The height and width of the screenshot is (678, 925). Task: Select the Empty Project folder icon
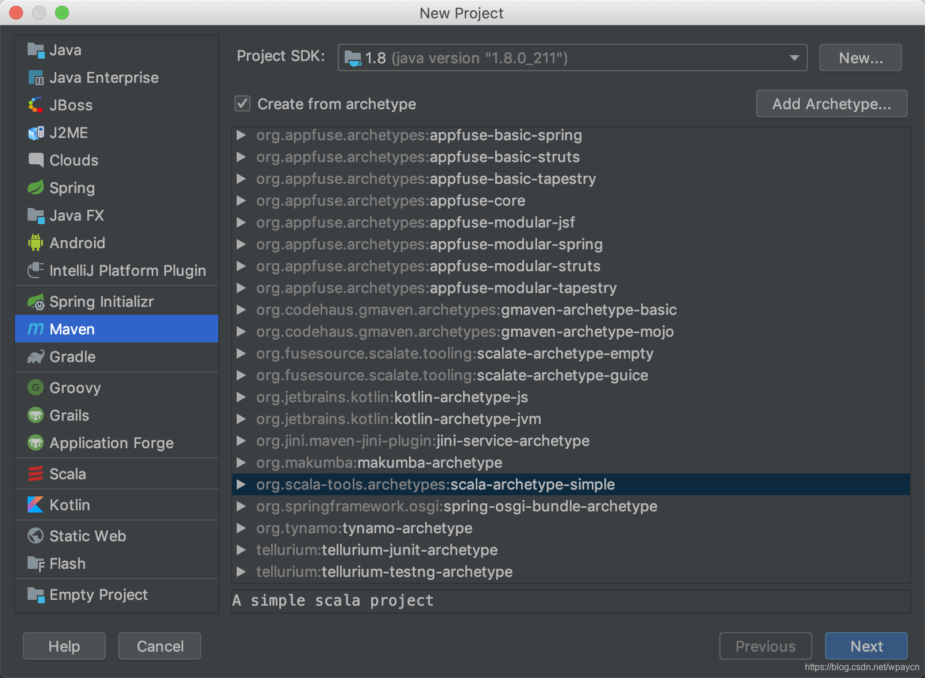(36, 595)
